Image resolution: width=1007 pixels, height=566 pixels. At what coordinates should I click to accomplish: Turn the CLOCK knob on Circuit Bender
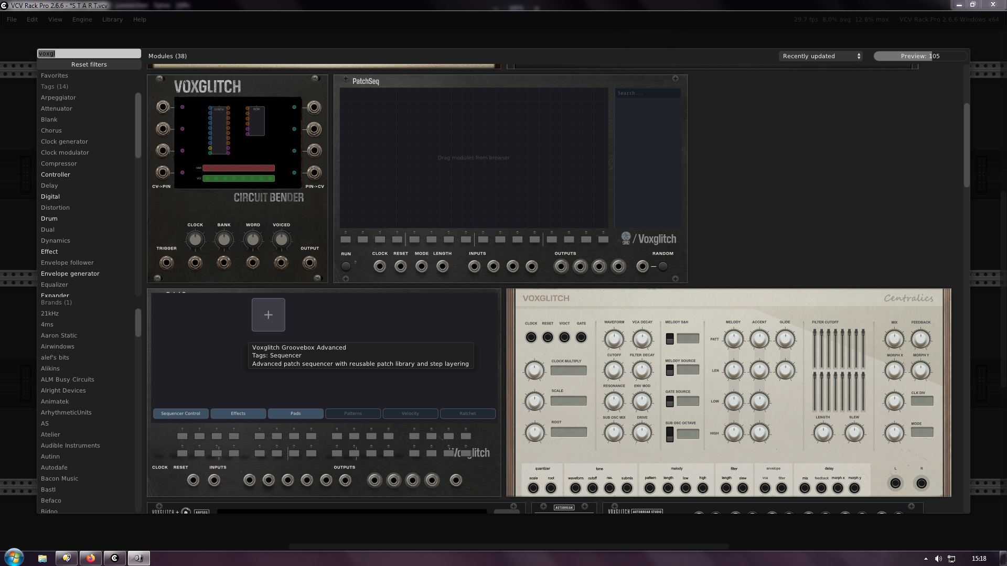coord(195,240)
